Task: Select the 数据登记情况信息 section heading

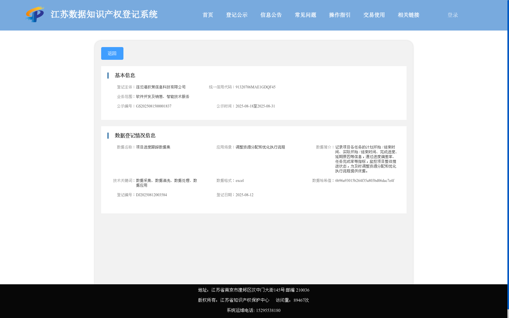Action: pos(135,135)
